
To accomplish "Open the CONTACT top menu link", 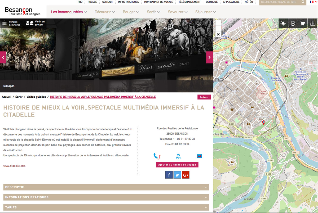I will coord(108,2).
